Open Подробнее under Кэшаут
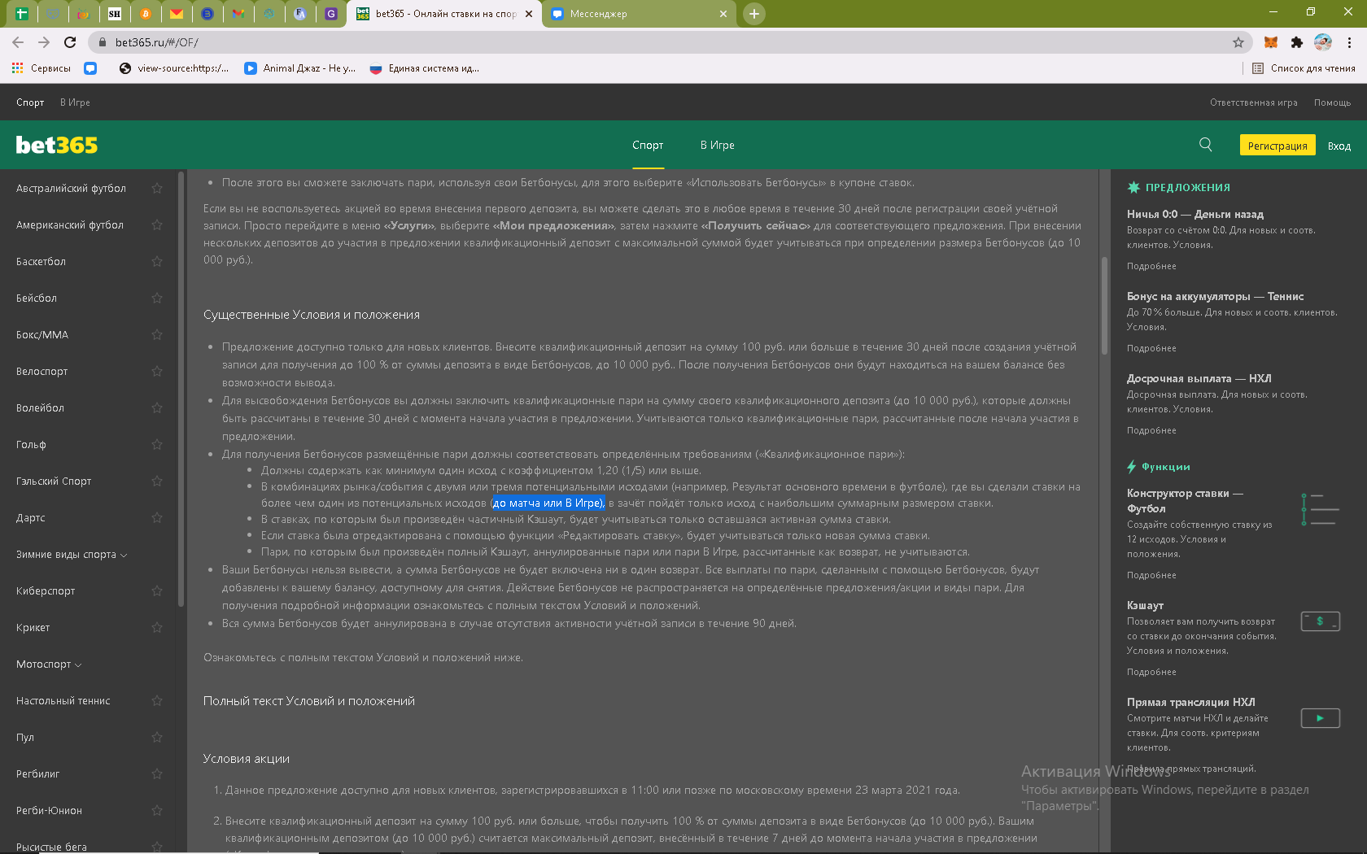Viewport: 1367px width, 854px height. click(x=1151, y=673)
